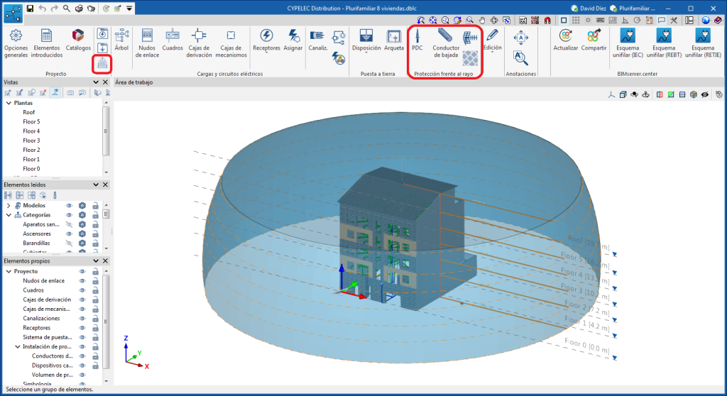
Task: Toggle visibility of Categorías
Action: tap(69, 215)
